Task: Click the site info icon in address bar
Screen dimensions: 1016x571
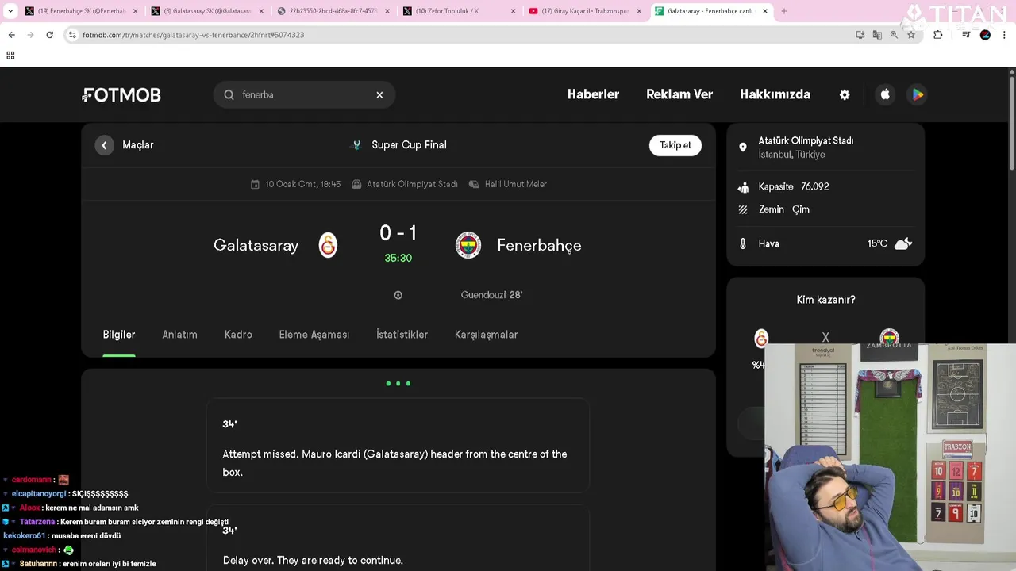Action: (72, 35)
